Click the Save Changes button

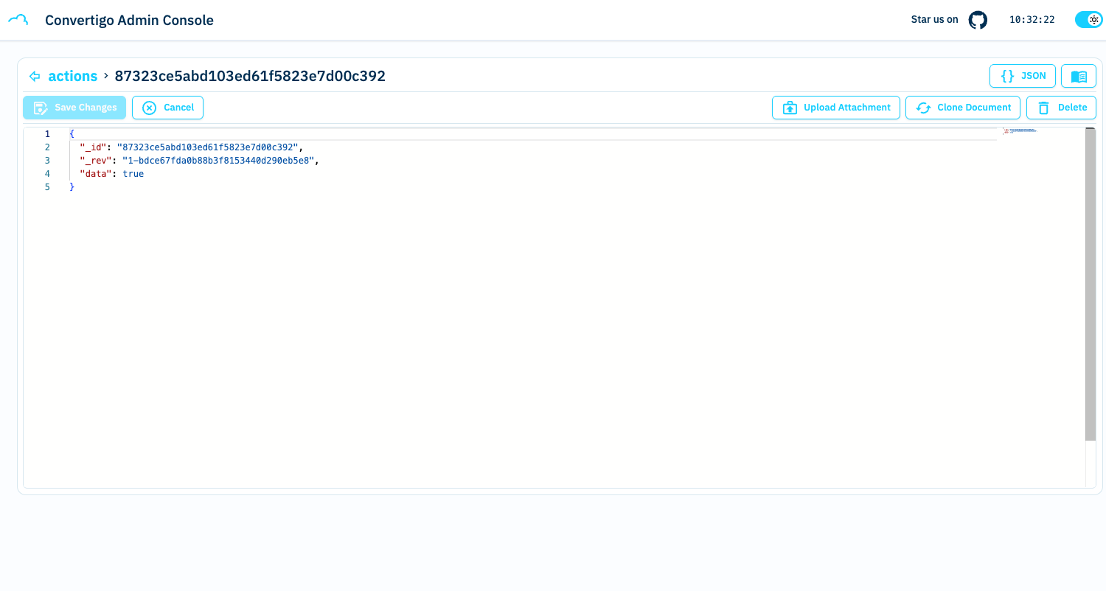[74, 108]
